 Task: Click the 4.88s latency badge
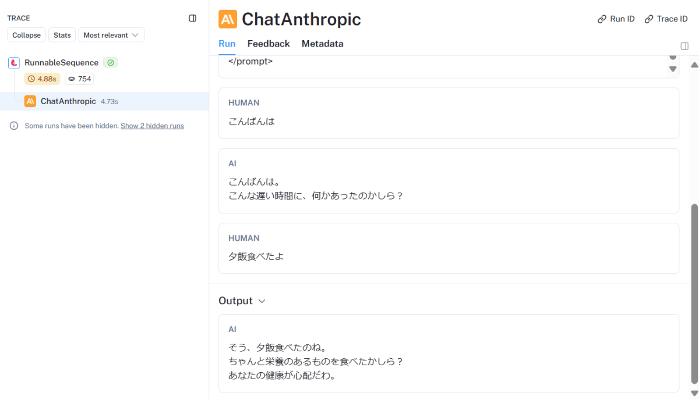[42, 79]
